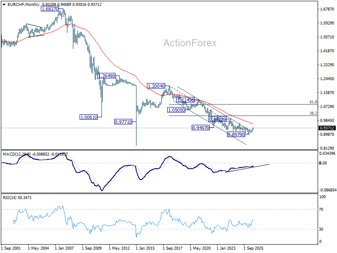Select the 0.94070 price label
The height and width of the screenshot is (253, 337).
pos(201,128)
